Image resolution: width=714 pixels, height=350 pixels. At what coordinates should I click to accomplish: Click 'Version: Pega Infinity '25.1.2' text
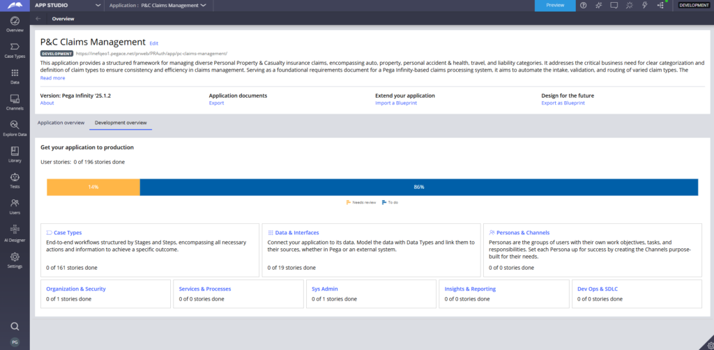click(x=75, y=96)
